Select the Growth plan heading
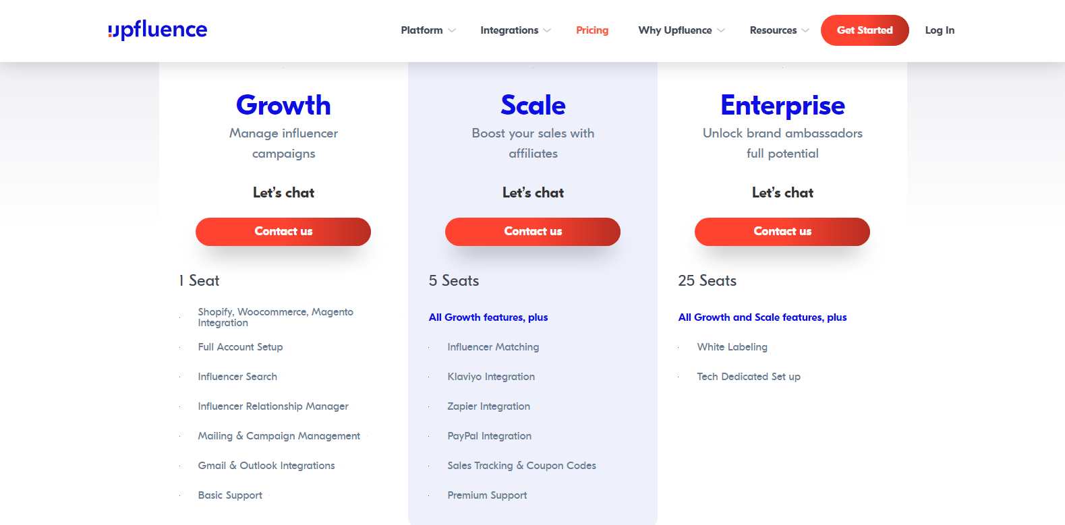1065x525 pixels. click(283, 105)
